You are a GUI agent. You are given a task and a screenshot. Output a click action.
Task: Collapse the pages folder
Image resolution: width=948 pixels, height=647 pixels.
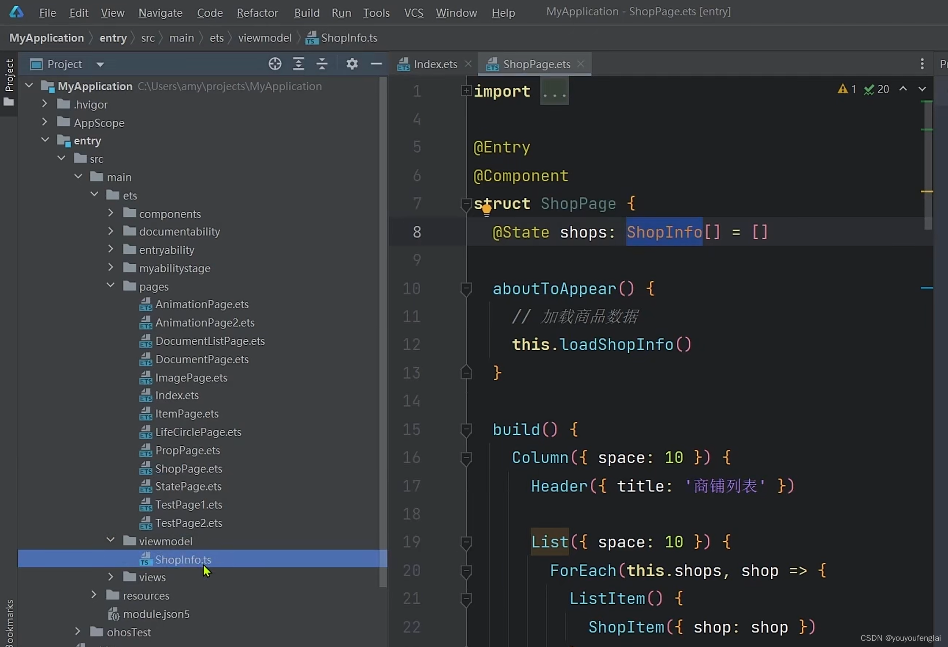(111, 286)
